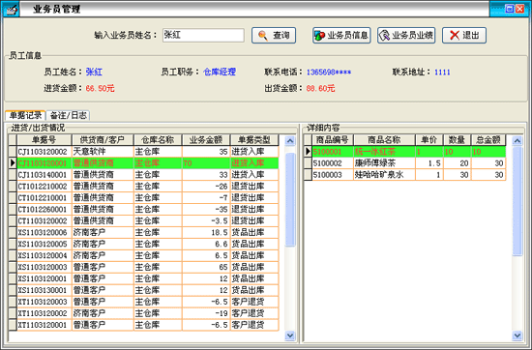Click 统一冰红茶 product name cell
The height and width of the screenshot is (350, 532).
pyautogui.click(x=384, y=152)
